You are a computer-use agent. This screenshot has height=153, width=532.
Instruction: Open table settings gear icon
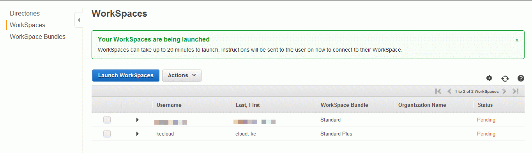coord(489,78)
